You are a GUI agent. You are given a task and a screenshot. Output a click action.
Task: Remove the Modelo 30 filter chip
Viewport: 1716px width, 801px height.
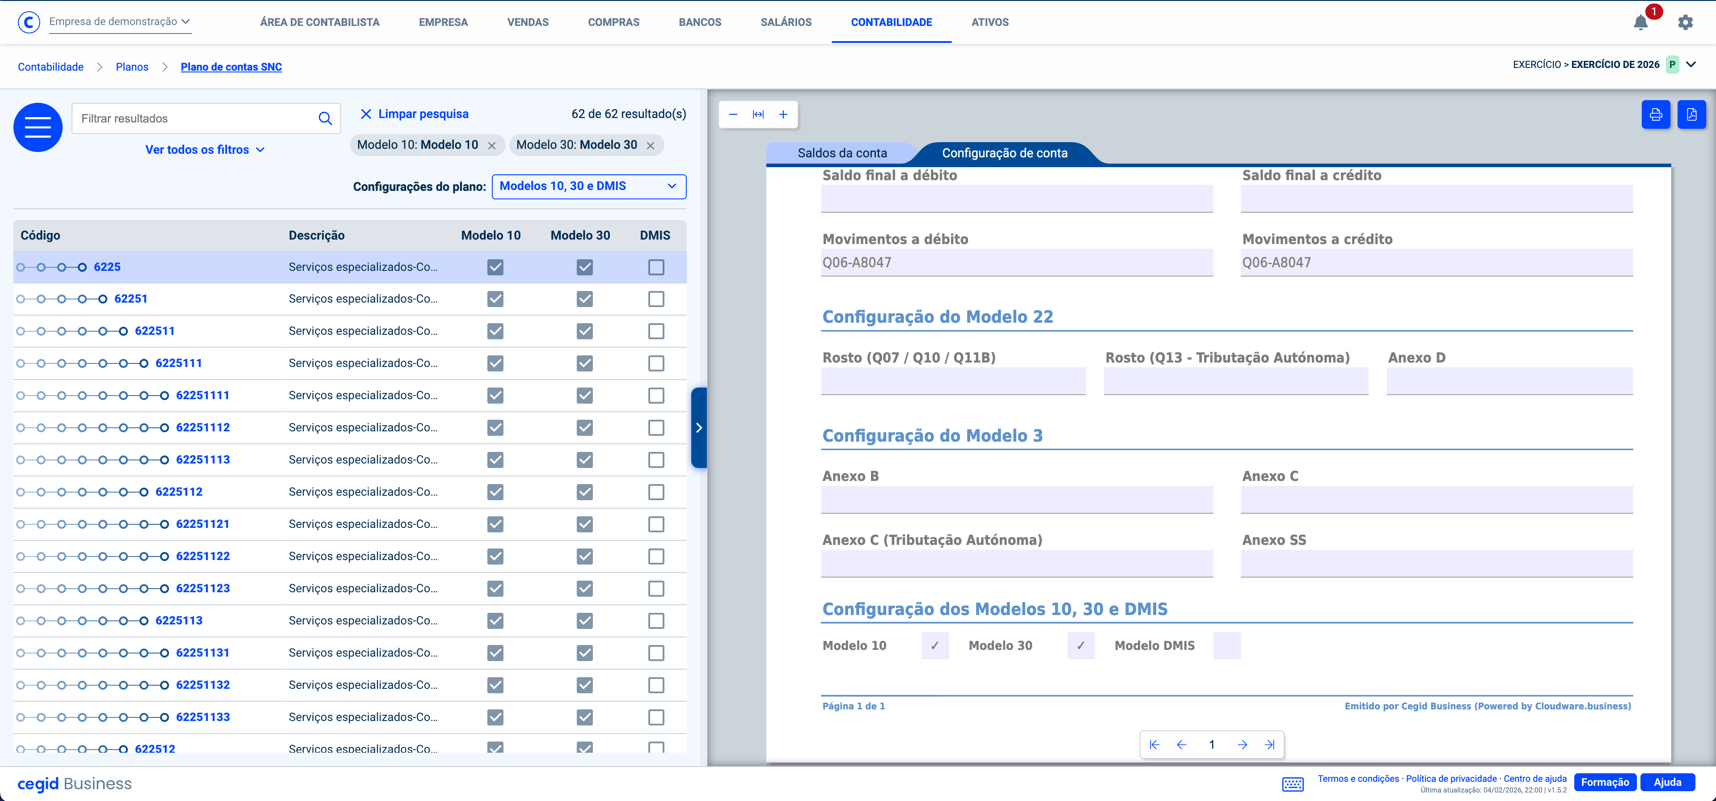[x=650, y=145]
